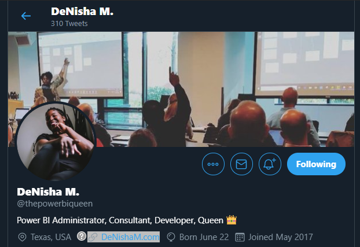The height and width of the screenshot is (247, 360).
Task: Click the location pin icon
Action: (22, 237)
